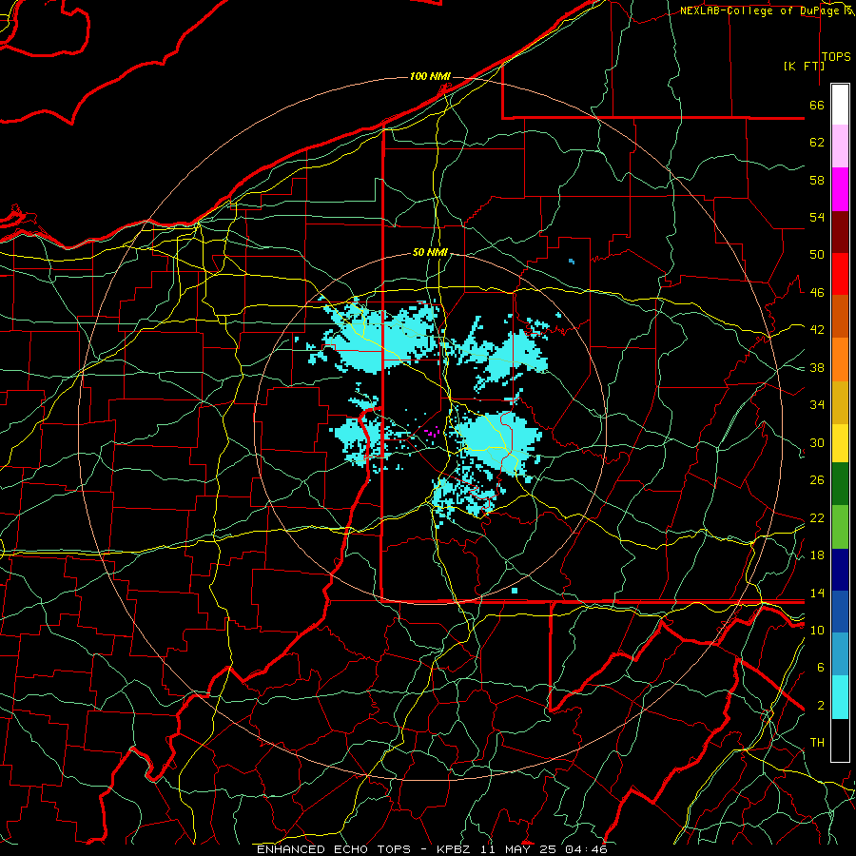
Task: Click the "50" scale value on the legend
Action: [817, 255]
